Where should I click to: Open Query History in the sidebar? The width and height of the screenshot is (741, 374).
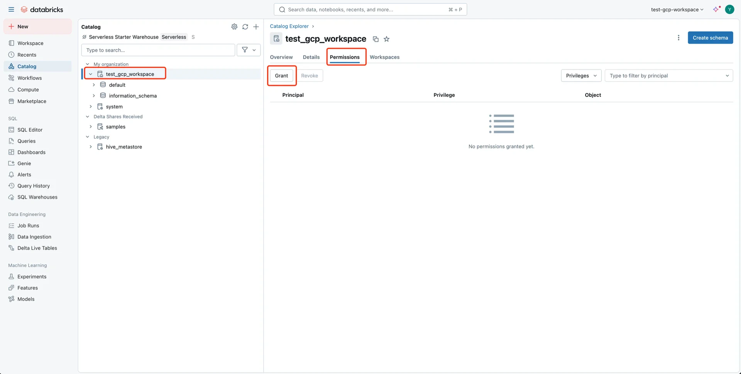[x=38, y=186]
